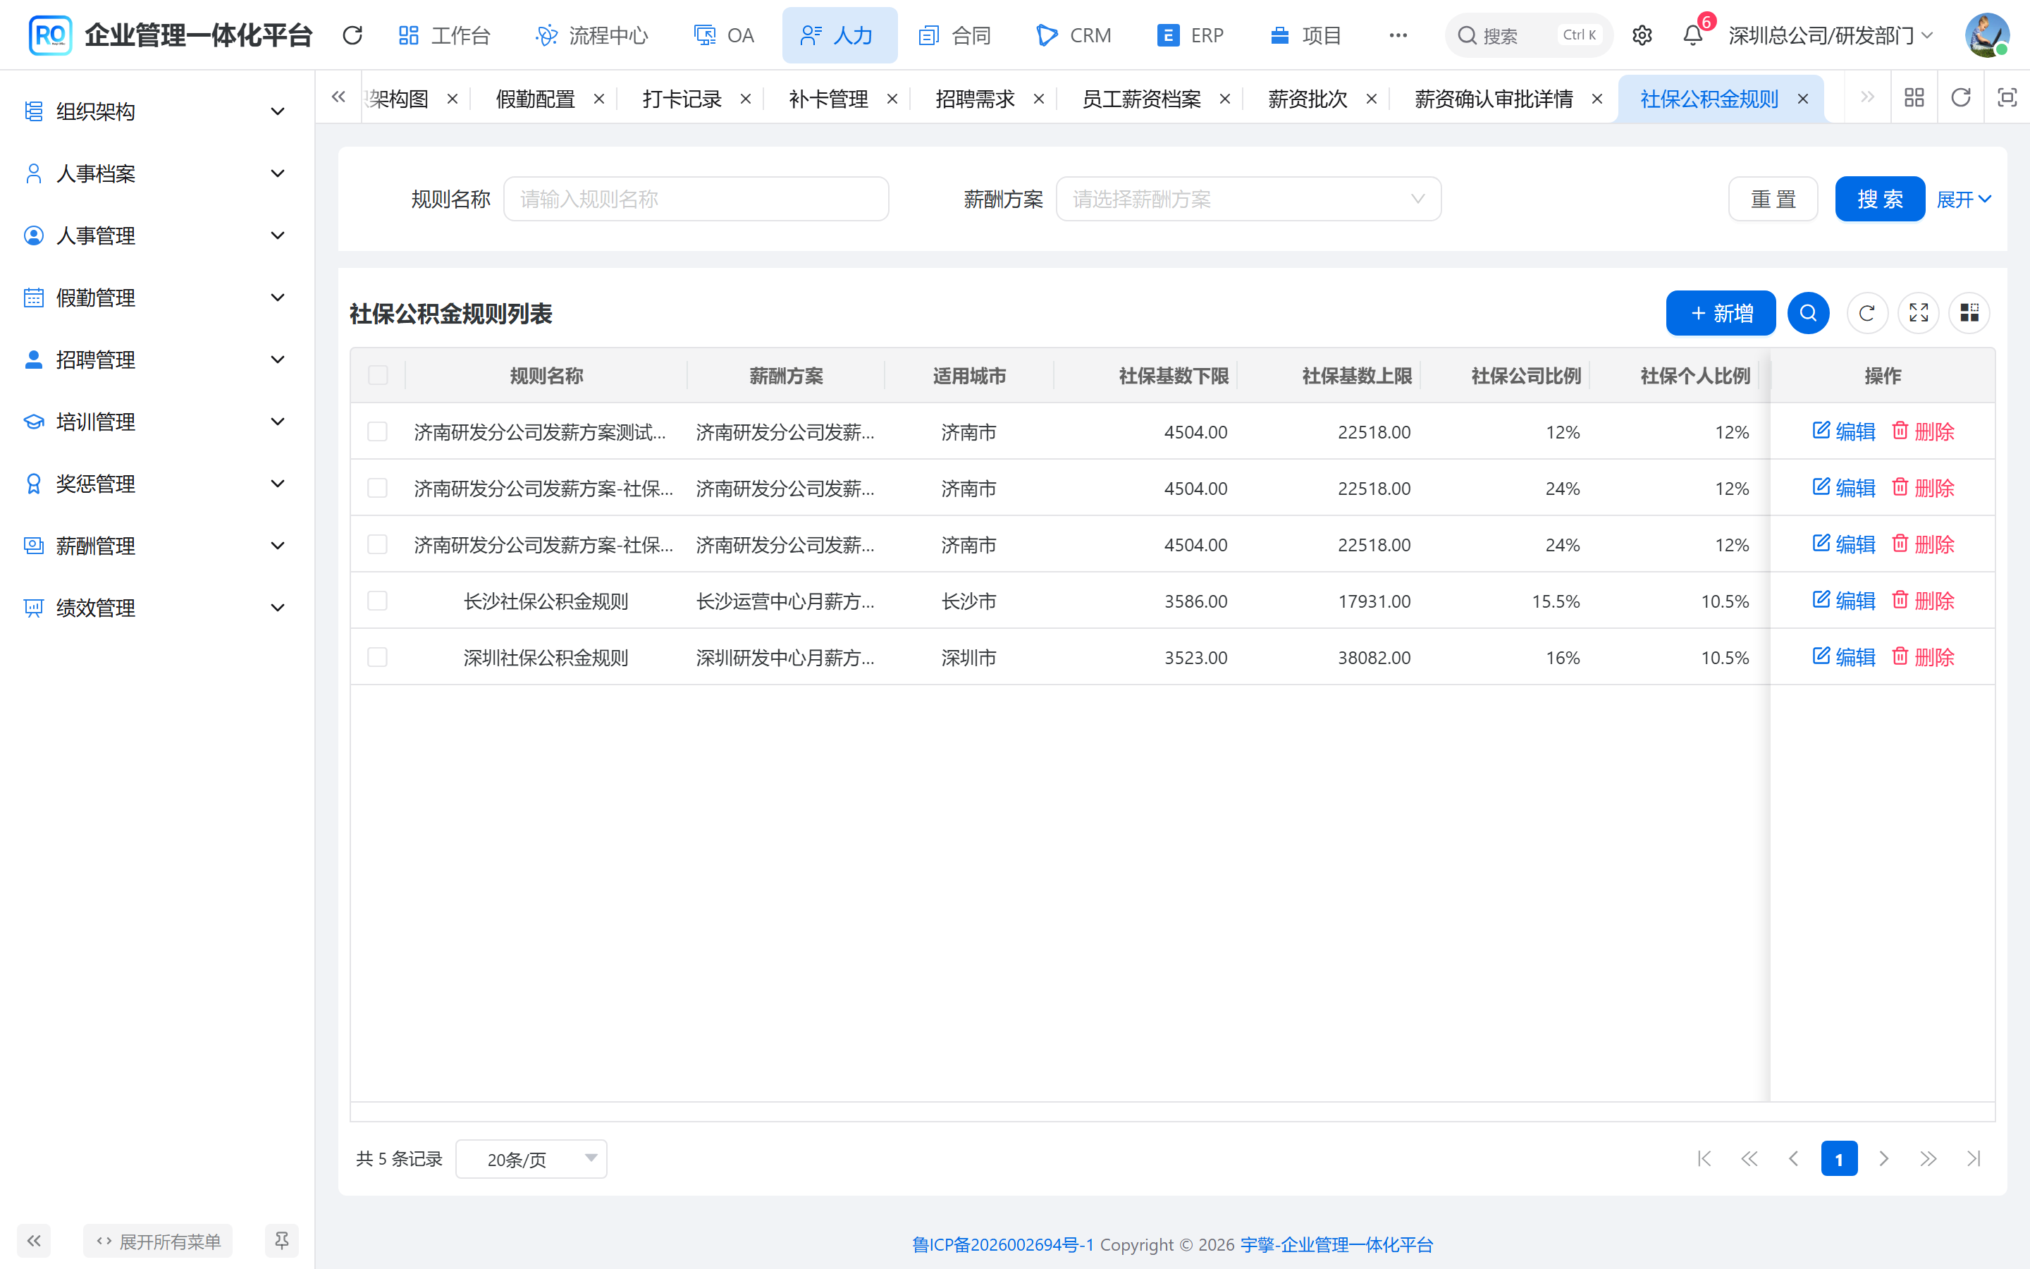The image size is (2030, 1269).
Task: Click the tab bar reload page icon
Action: [x=1960, y=98]
